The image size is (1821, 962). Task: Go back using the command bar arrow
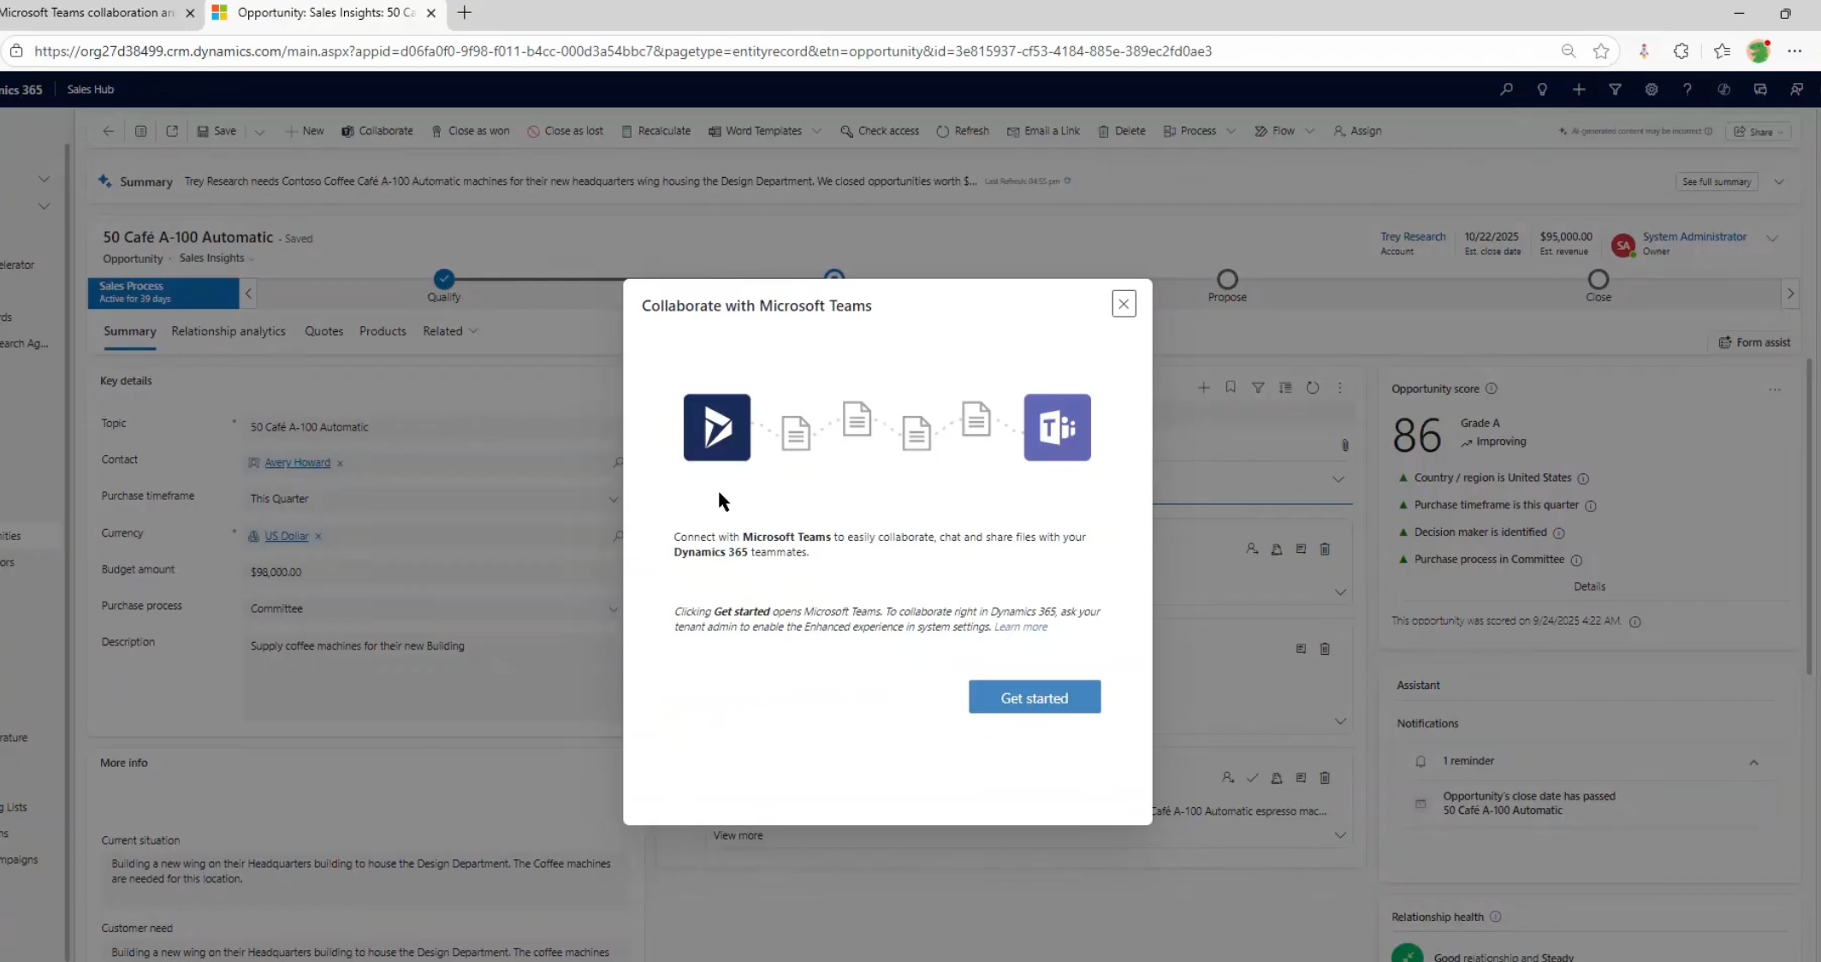[108, 131]
